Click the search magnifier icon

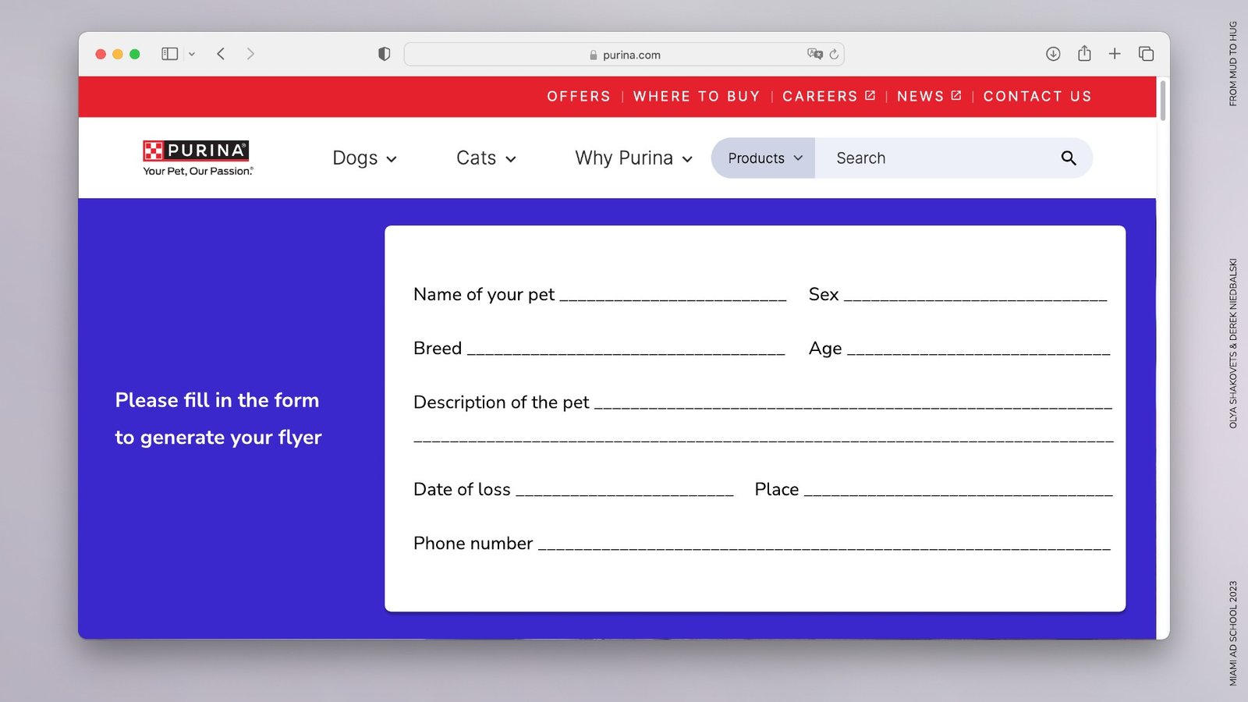[x=1069, y=158]
